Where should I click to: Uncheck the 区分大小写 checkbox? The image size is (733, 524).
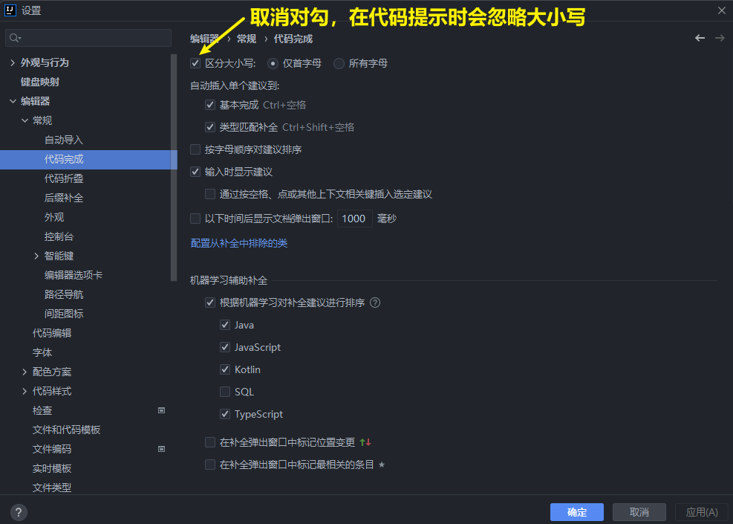coord(195,63)
